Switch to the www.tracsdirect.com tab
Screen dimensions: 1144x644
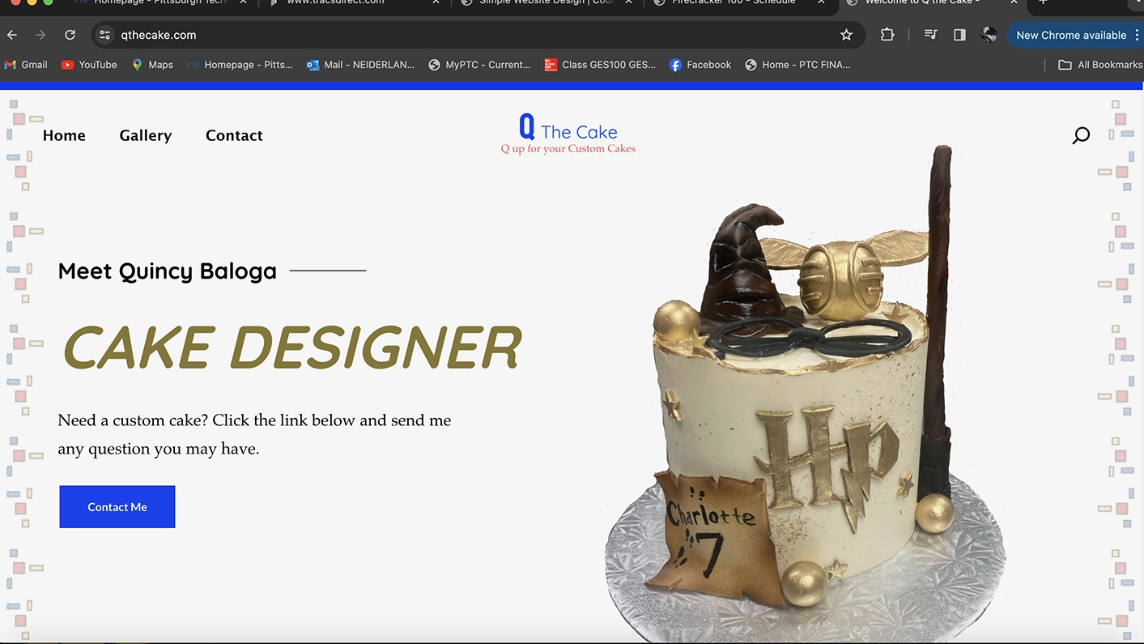[x=335, y=3]
